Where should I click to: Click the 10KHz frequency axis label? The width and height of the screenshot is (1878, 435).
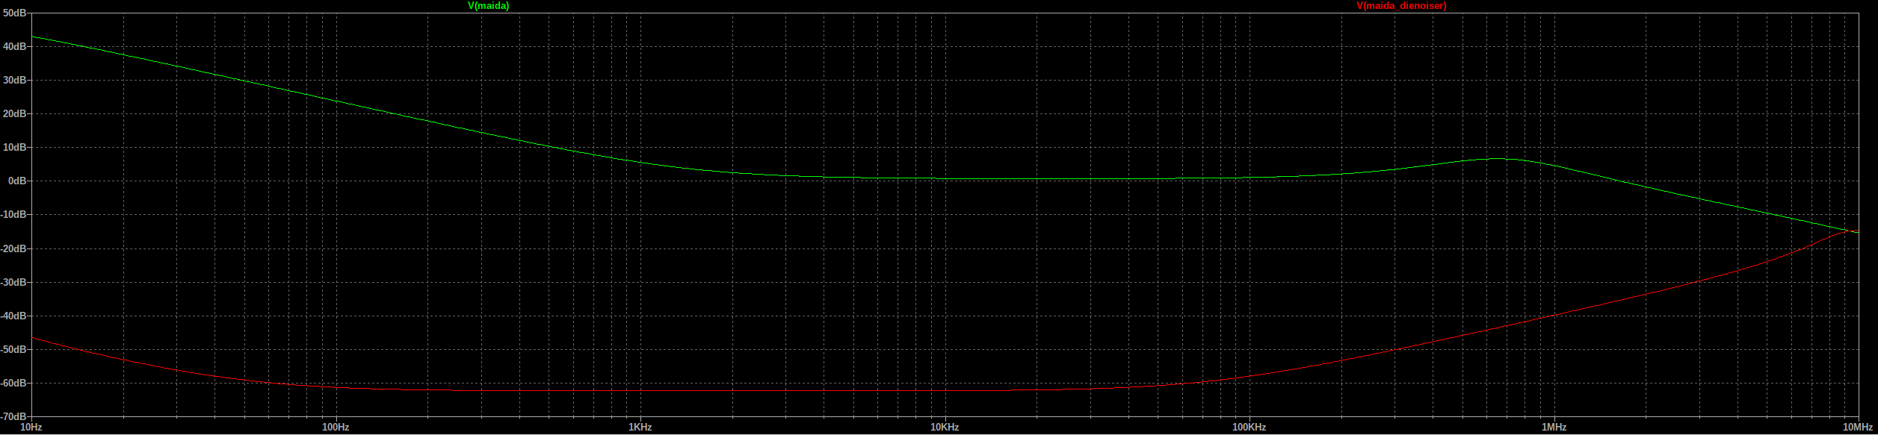tap(945, 428)
